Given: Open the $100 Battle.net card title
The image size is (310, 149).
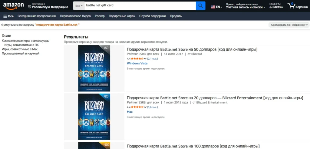Looking at the screenshot, I should [193, 147].
